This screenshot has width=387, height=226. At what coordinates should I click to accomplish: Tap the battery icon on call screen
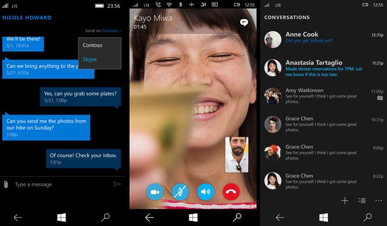(x=237, y=5)
